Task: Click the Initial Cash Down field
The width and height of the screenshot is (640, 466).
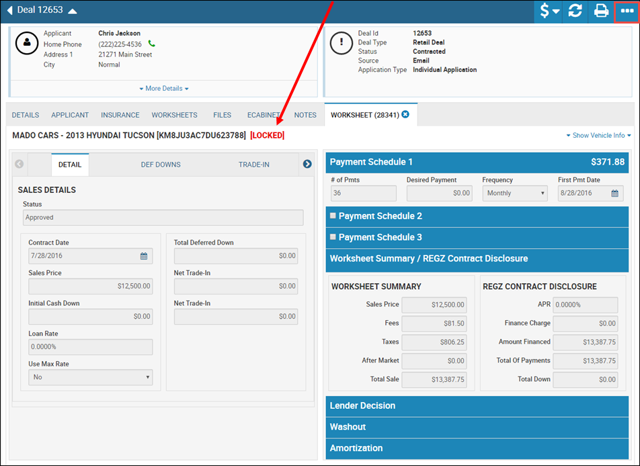Action: click(x=91, y=317)
